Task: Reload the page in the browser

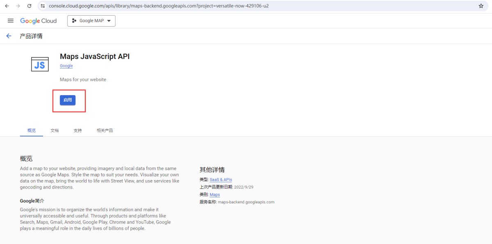Action: [29, 6]
